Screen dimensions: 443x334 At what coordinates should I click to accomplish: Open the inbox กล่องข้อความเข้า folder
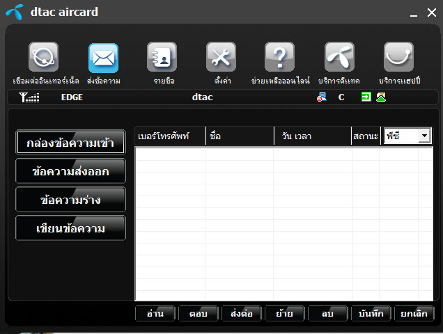coord(70,142)
